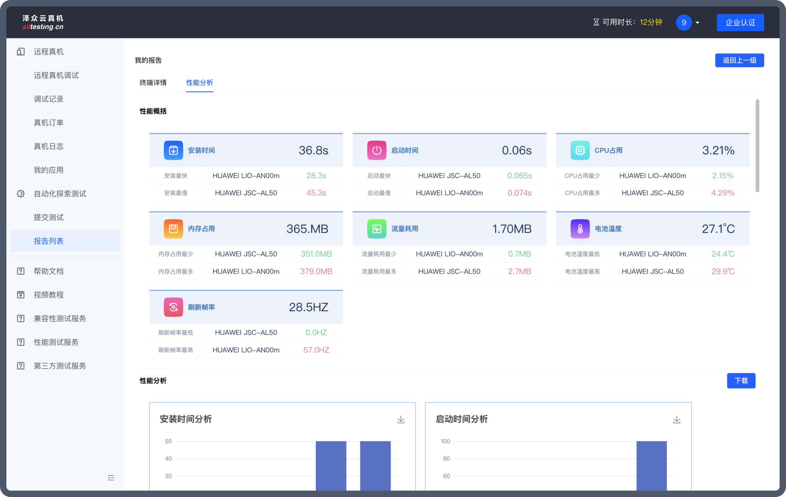
Task: Click the orange memory usage icon
Action: tap(173, 229)
